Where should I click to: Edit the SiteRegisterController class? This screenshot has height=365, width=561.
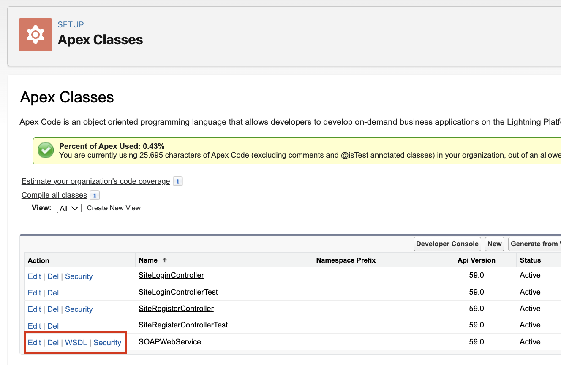34,309
